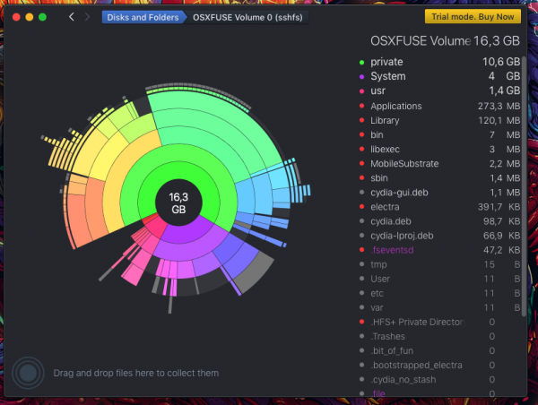This screenshot has width=538, height=405.
Task: Select the .HFS+ Private Directory row
Action: [439, 322]
